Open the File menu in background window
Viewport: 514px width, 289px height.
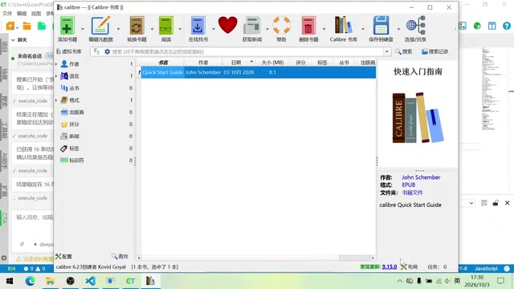(7, 14)
